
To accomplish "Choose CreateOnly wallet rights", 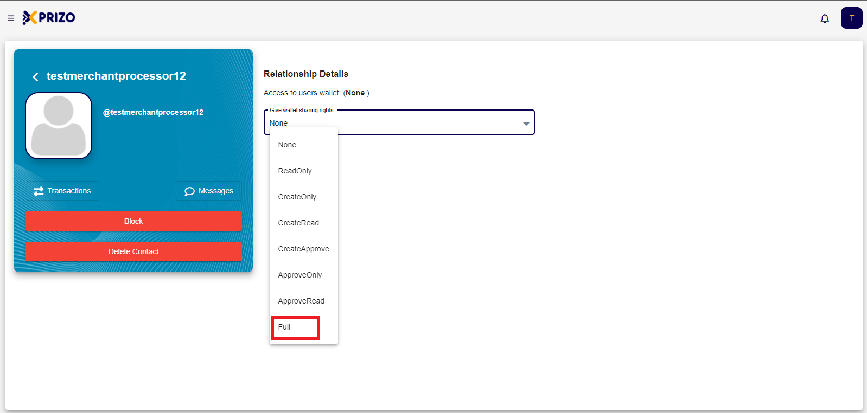I will [x=304, y=197].
